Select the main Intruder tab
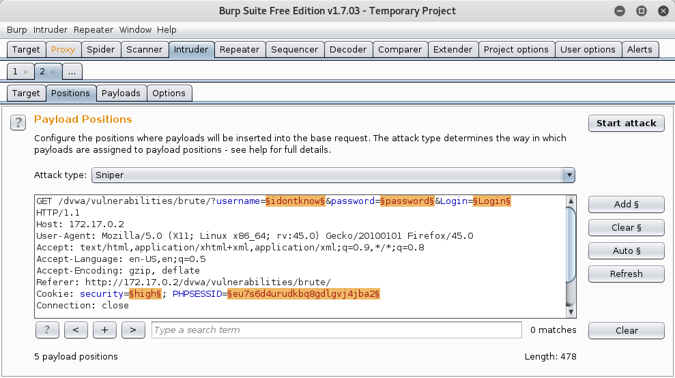Viewport: 675px width, 378px height. tap(191, 50)
